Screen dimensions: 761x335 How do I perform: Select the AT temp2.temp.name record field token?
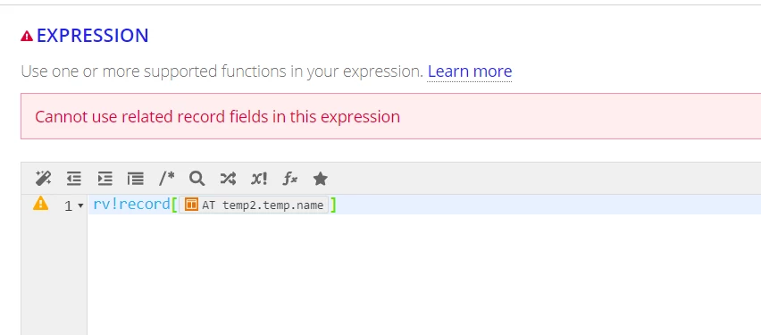[254, 205]
